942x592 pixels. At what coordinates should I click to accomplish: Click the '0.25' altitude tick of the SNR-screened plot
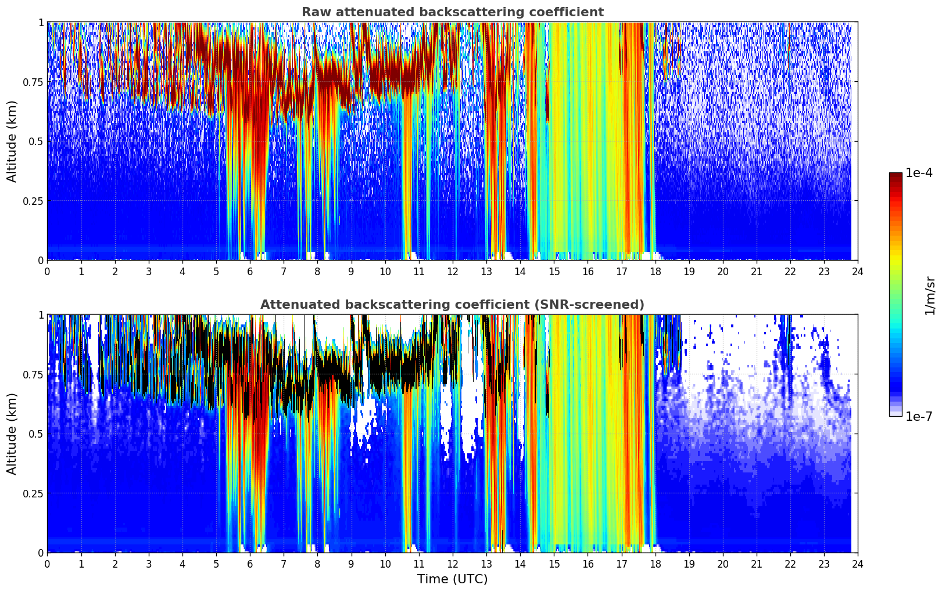[x=33, y=493]
